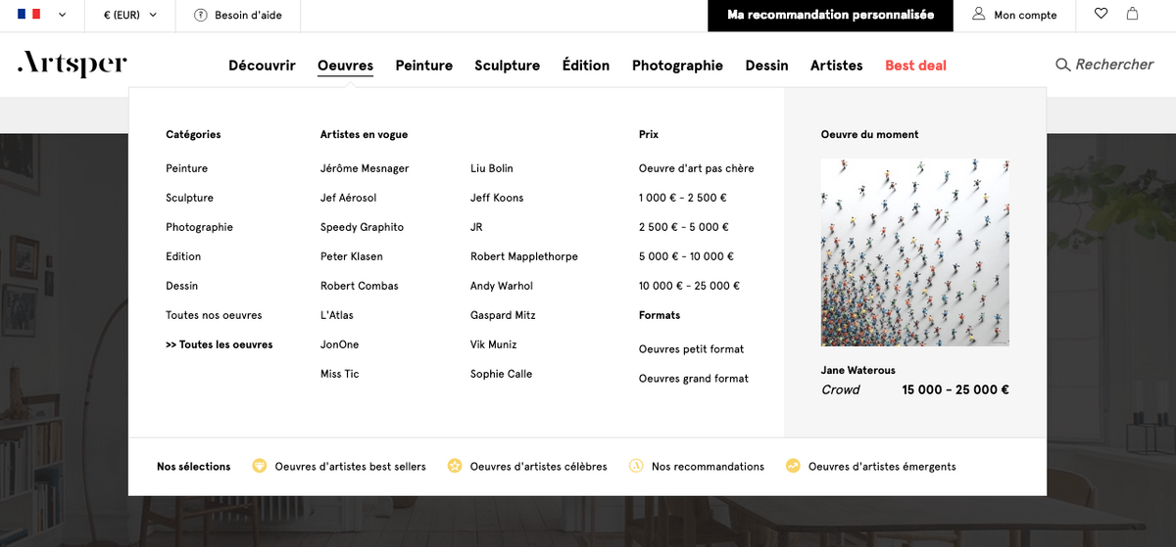
Task: Select Sculpture under Catégories
Action: 189,198
